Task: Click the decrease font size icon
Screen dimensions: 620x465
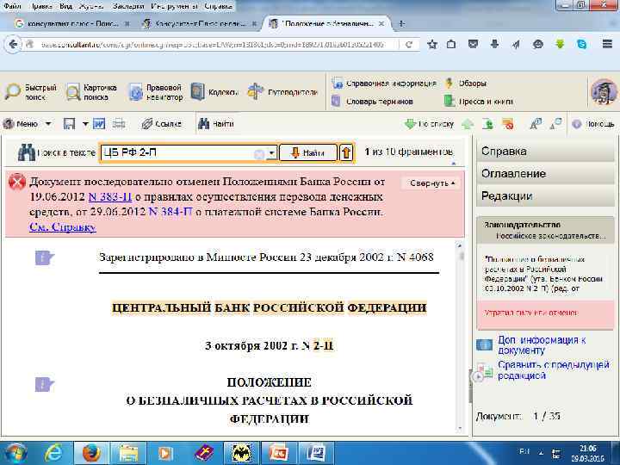Action: pyautogui.click(x=555, y=124)
